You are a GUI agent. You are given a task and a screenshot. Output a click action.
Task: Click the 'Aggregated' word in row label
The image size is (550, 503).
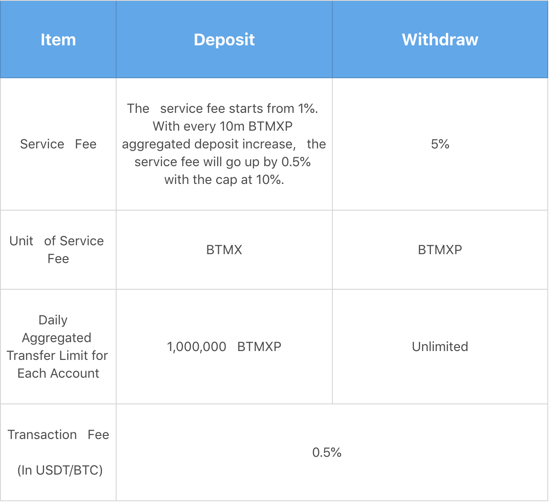[57, 338]
